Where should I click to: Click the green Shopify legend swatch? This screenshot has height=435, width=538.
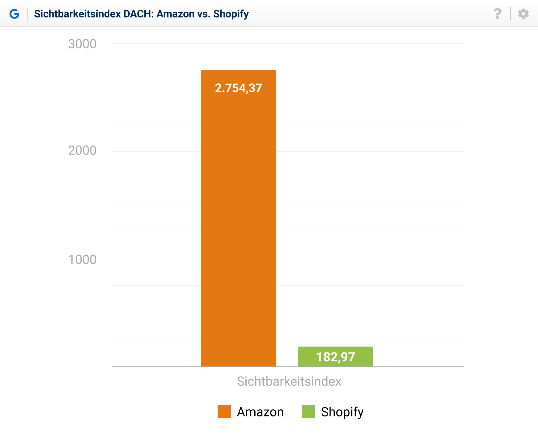point(308,411)
